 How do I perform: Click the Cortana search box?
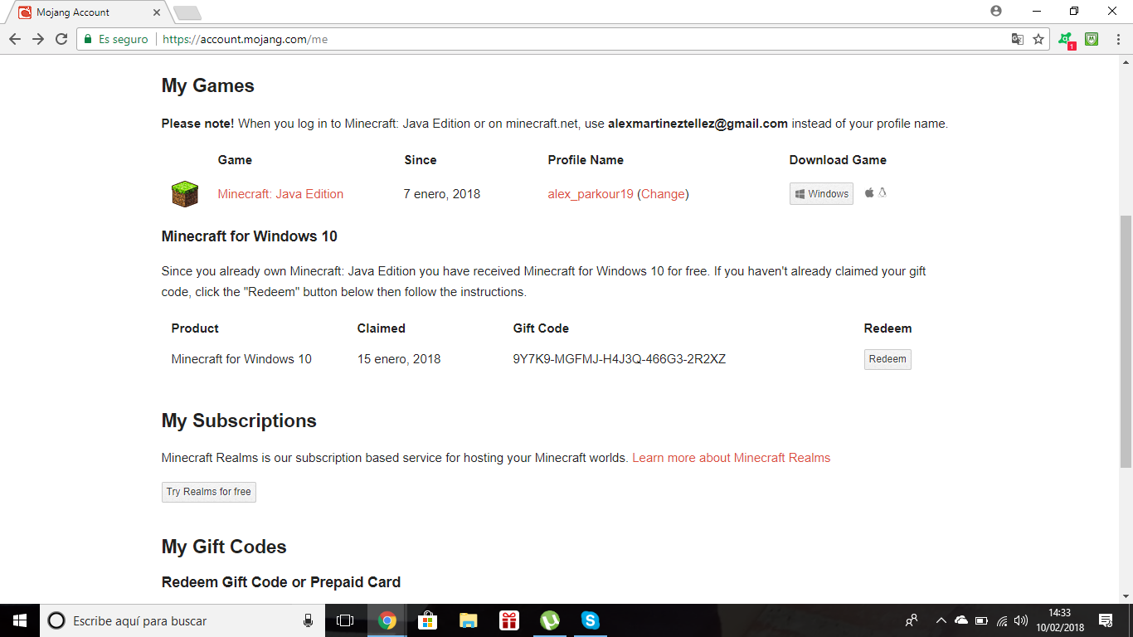(181, 620)
